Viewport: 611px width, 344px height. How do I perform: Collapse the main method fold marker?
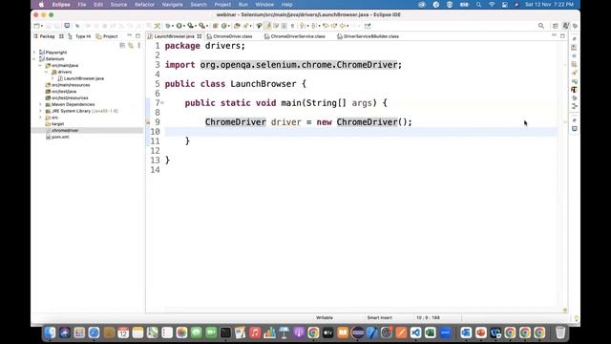pyautogui.click(x=162, y=103)
